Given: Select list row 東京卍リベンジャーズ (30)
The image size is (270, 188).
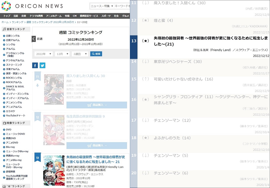Looking at the screenshot, I should pos(200,67).
